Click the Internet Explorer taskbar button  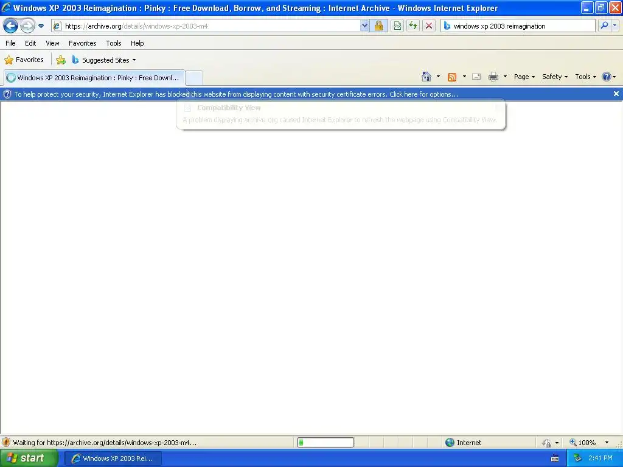[x=113, y=458]
